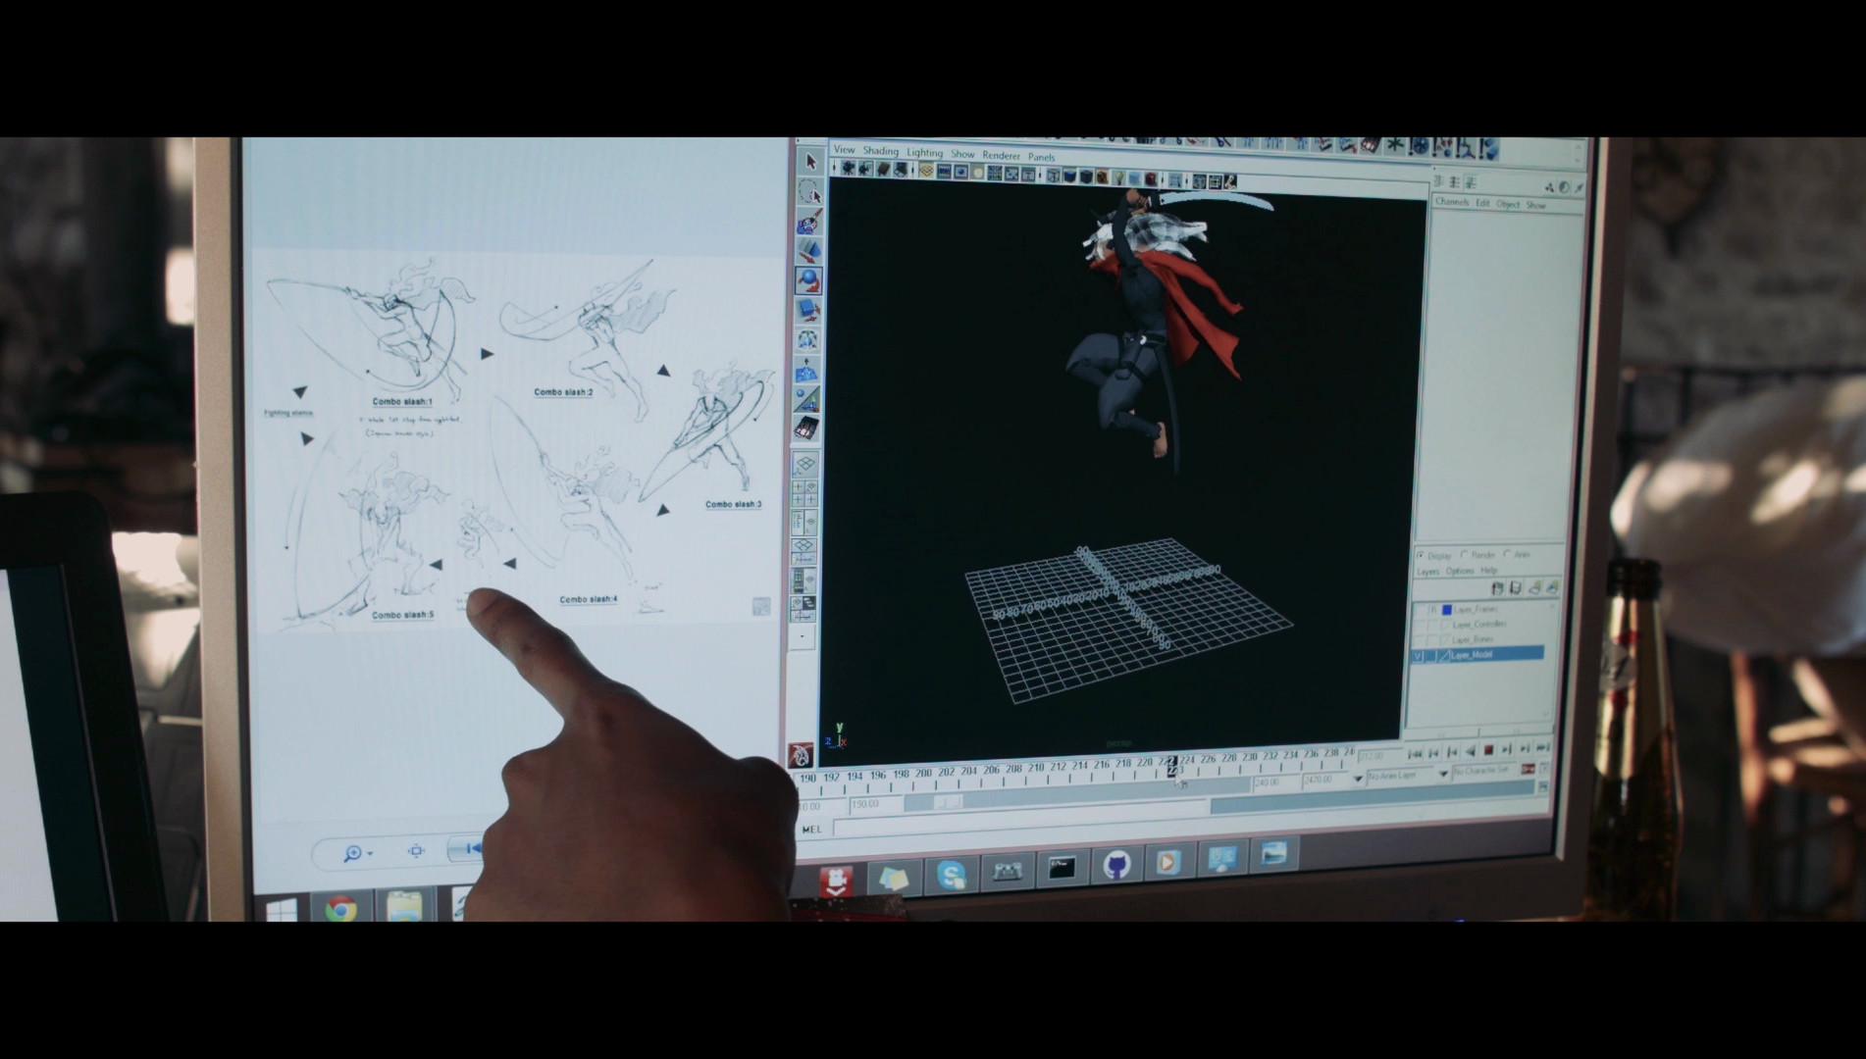Toggle visibility of the Layer_Model layer
The image size is (1866, 1059).
pos(1419,655)
